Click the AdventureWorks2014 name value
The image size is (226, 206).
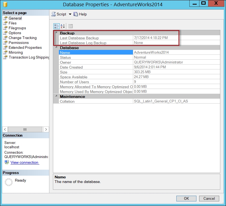coord(151,52)
